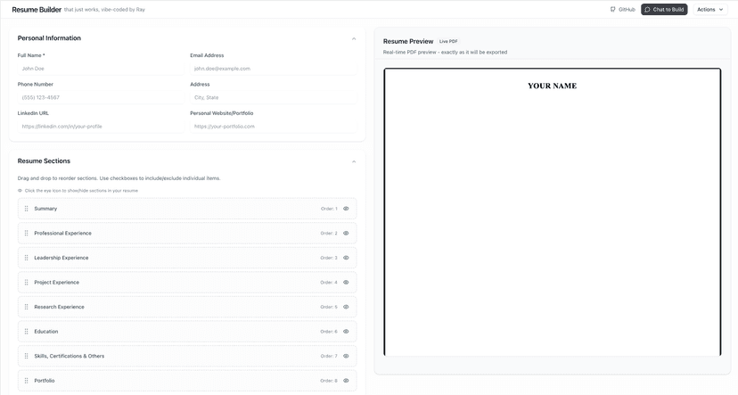Click the grip handle of Portfolio row
Screen dimensions: 738x395
point(27,381)
